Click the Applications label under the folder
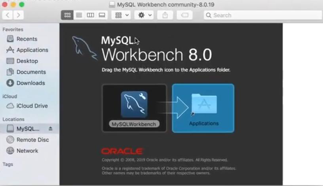Image resolution: width=323 pixels, height=186 pixels. tap(204, 123)
